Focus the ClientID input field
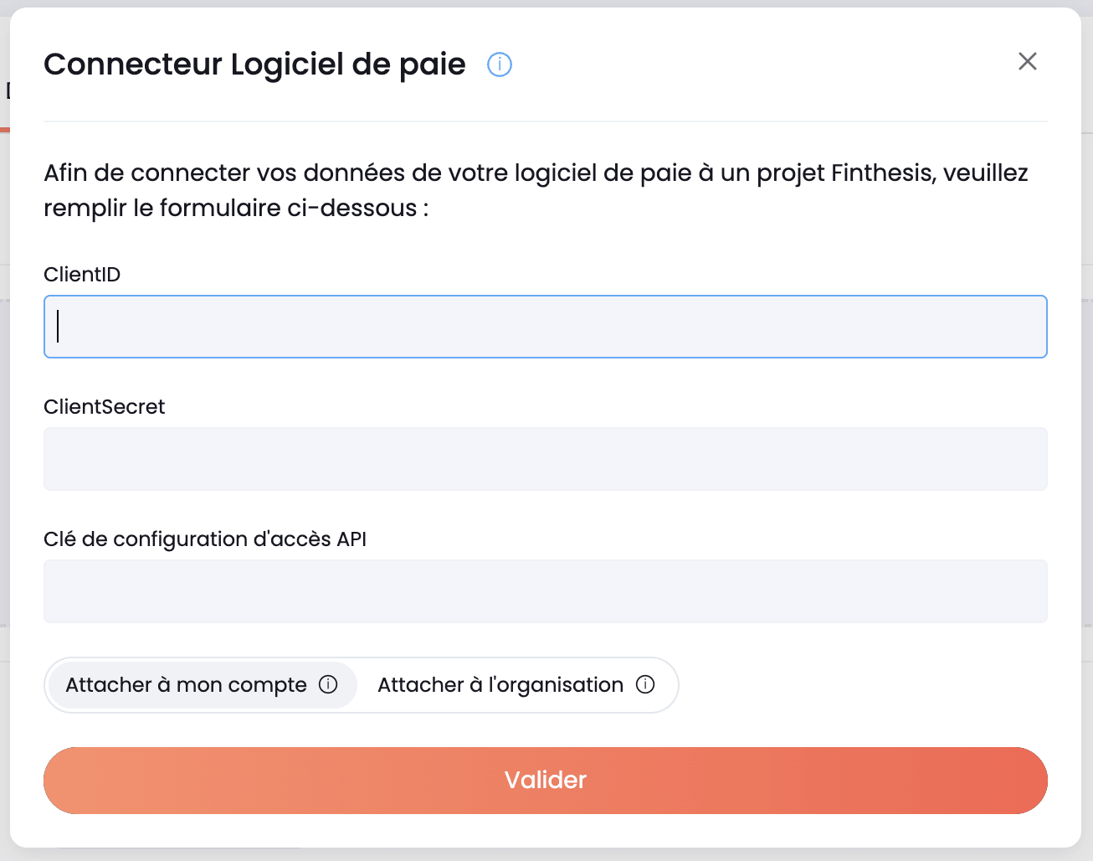Image resolution: width=1093 pixels, height=861 pixels. coord(546,327)
